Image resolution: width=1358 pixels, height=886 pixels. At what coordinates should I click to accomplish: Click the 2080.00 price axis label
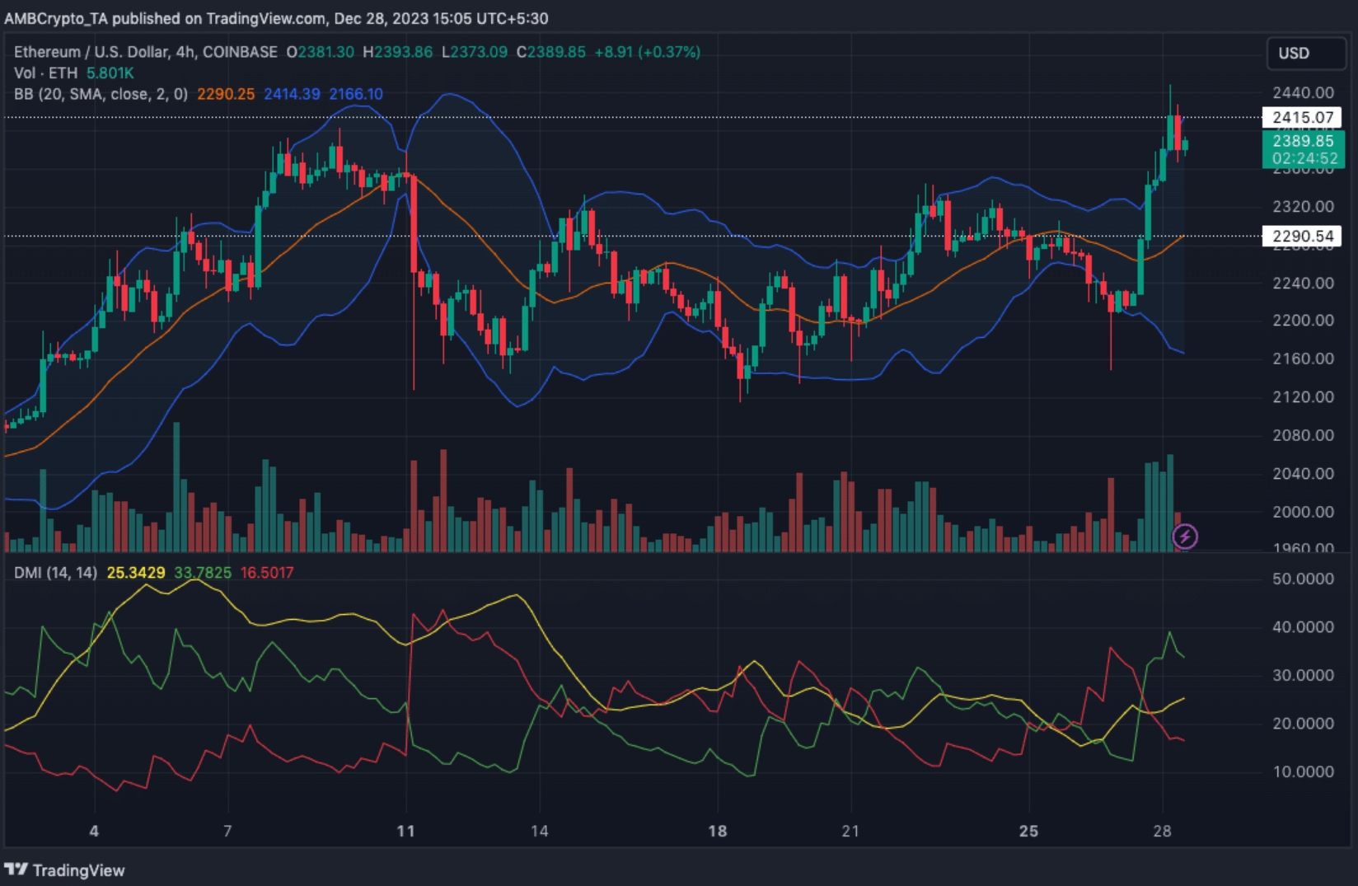tap(1303, 435)
